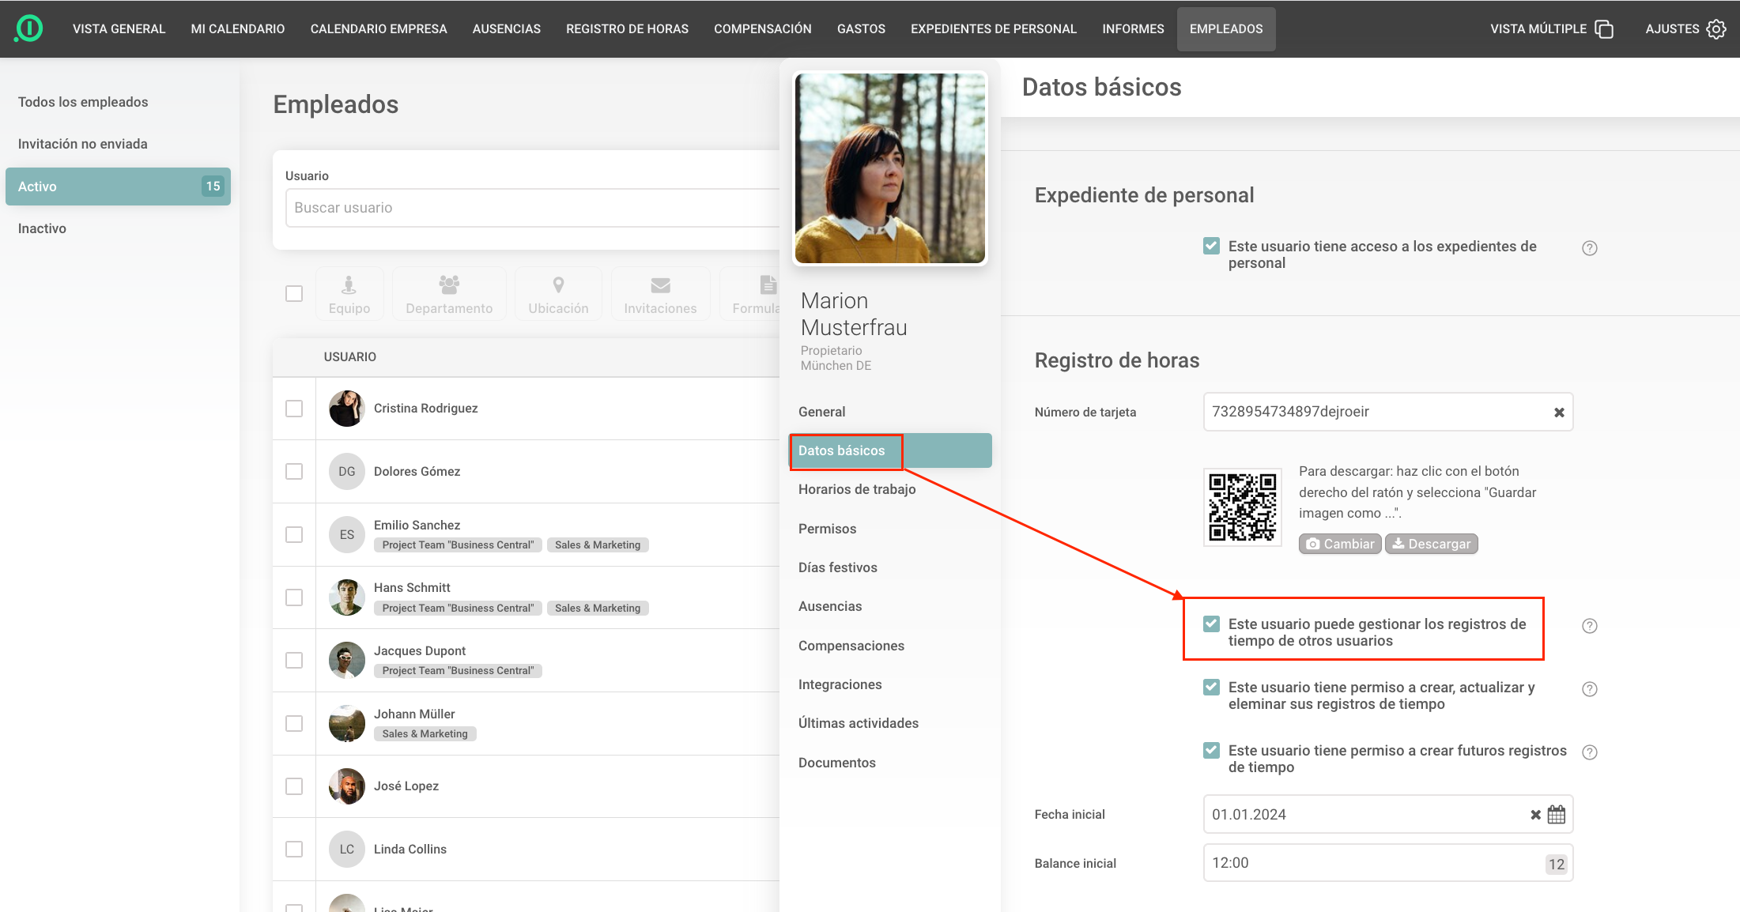Select Dolores Gómez's checkbox
Image resolution: width=1740 pixels, height=912 pixels.
pos(294,472)
